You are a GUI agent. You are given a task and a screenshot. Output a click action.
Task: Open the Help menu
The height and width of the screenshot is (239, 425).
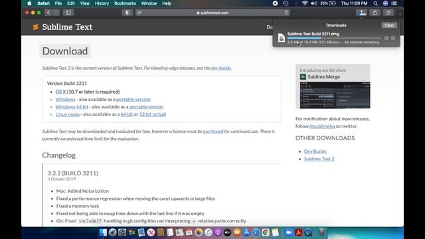click(x=167, y=3)
